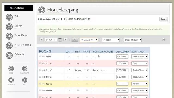
Task: Open Room 2 Dirty status dropdown
Action: pos(139,63)
